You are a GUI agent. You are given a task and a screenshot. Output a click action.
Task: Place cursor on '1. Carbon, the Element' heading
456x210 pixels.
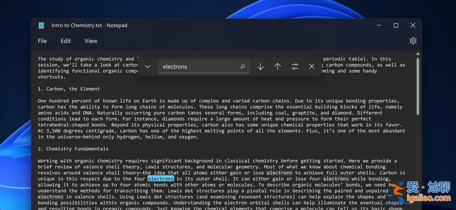[x=69, y=89]
